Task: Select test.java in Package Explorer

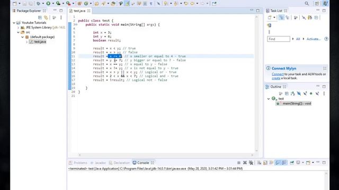Action: click(38, 42)
